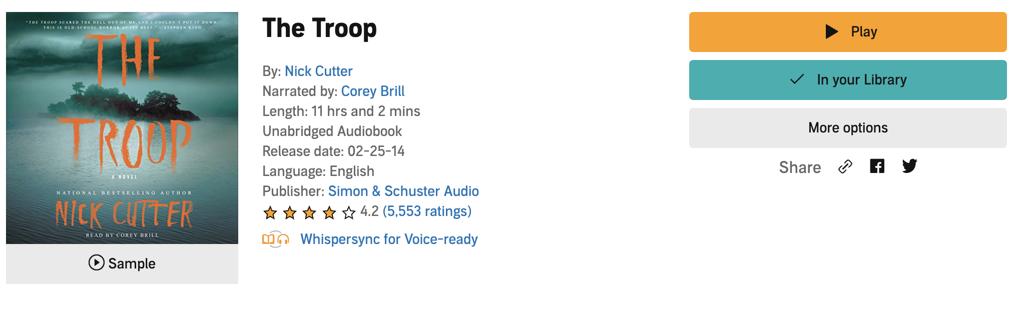
Task: Open narrator Corey Brill's page
Action: (372, 91)
